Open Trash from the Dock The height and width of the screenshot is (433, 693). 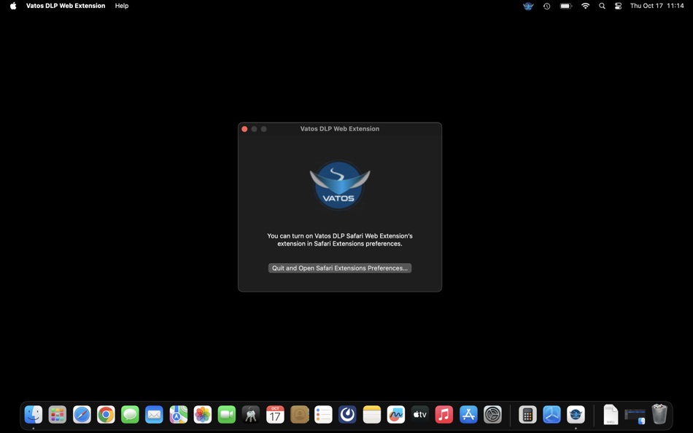659,415
